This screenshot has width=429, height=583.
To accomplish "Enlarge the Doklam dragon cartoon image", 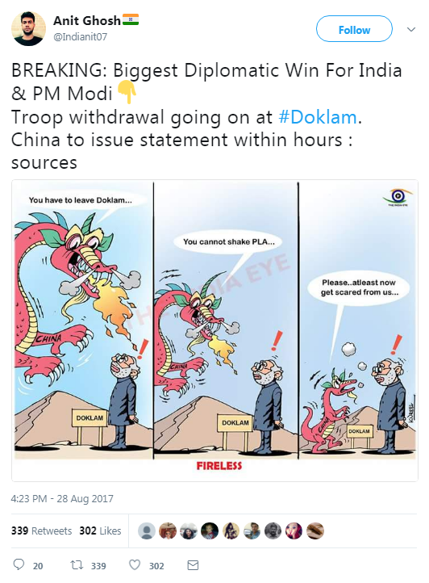I will click(x=214, y=330).
